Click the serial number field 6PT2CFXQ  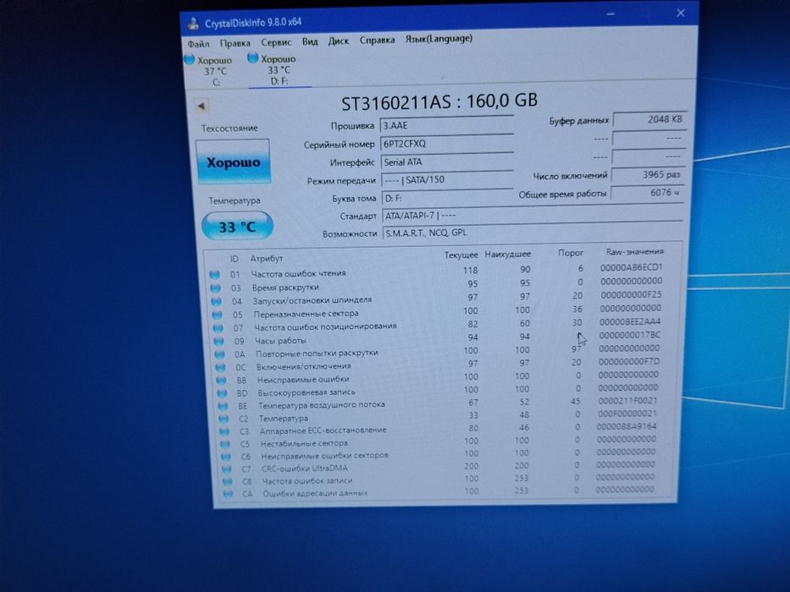pyautogui.click(x=446, y=144)
